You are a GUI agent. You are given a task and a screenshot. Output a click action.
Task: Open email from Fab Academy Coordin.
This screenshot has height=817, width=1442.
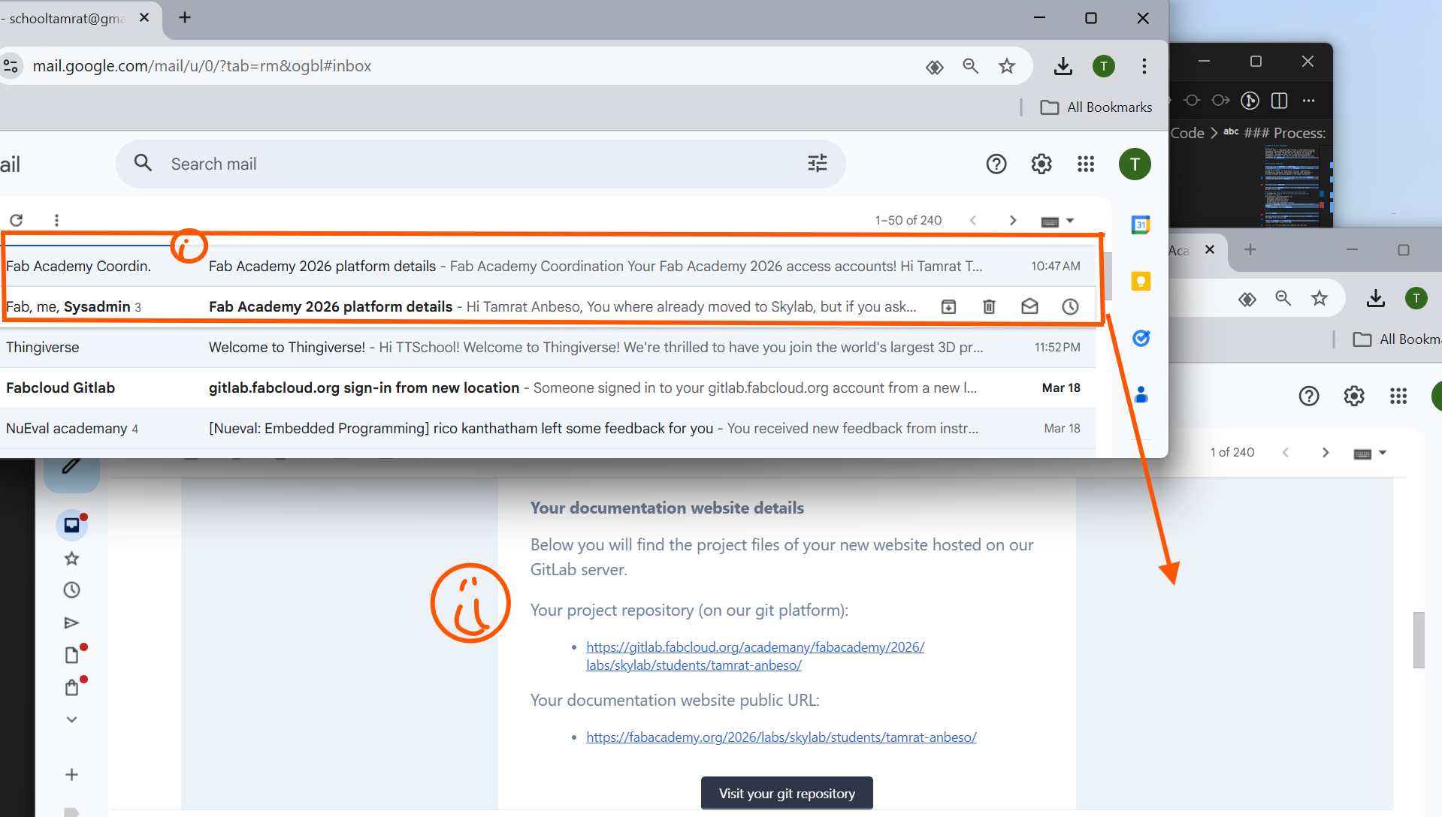pos(548,266)
